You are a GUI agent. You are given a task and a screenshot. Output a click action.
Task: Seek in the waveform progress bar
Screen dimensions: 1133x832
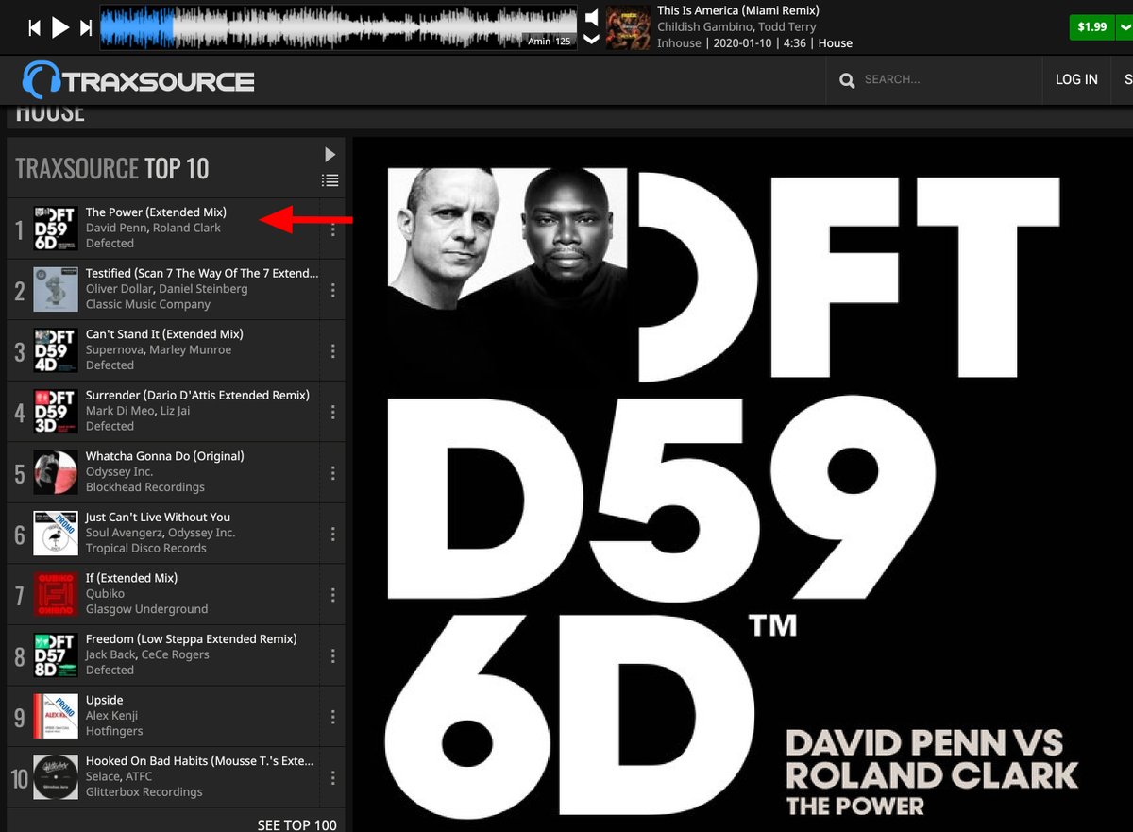tap(338, 27)
